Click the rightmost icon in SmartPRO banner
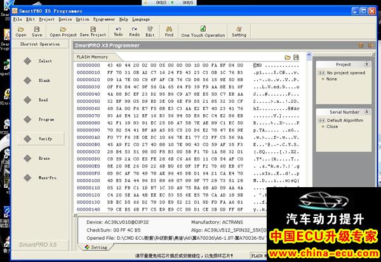Image resolution: width=381 pixels, height=262 pixels. 370,45
